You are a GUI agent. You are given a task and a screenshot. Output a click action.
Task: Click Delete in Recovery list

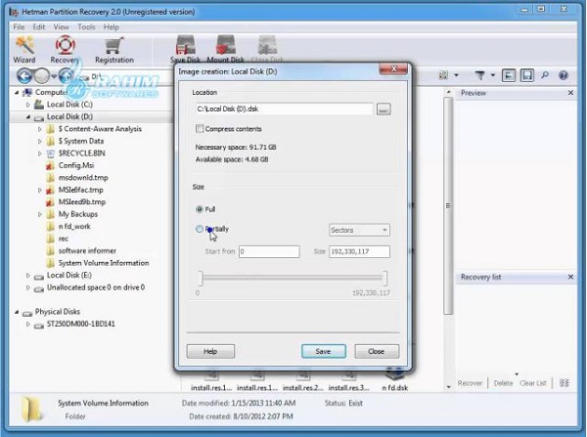click(x=504, y=383)
